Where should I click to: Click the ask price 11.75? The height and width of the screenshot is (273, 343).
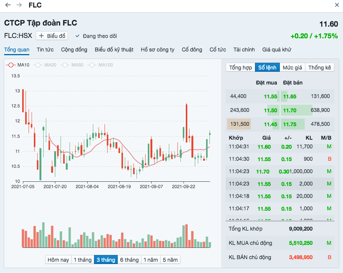[x=290, y=124]
